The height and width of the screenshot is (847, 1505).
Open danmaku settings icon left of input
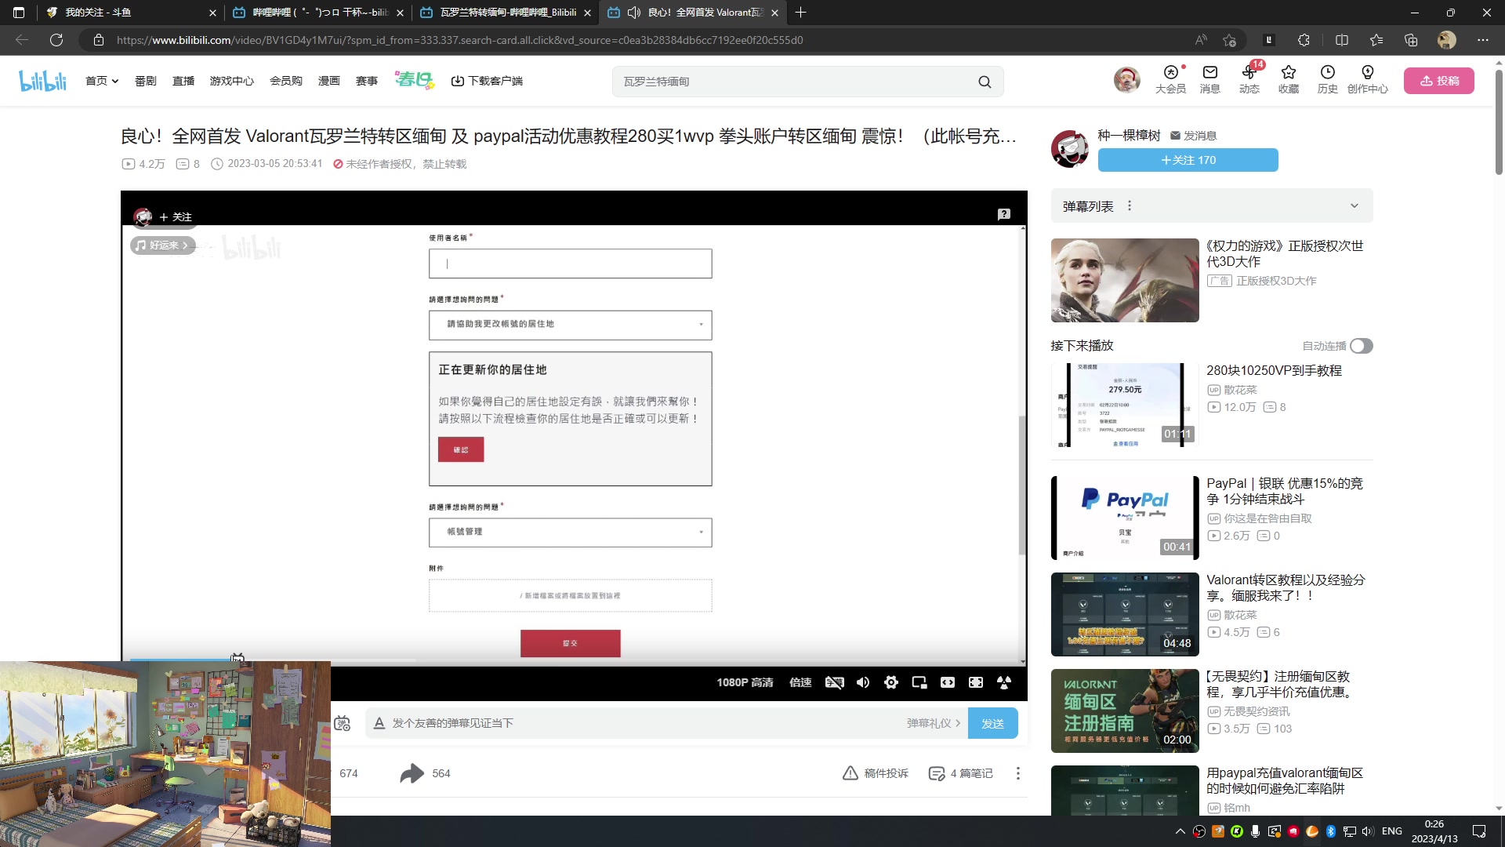[343, 723]
